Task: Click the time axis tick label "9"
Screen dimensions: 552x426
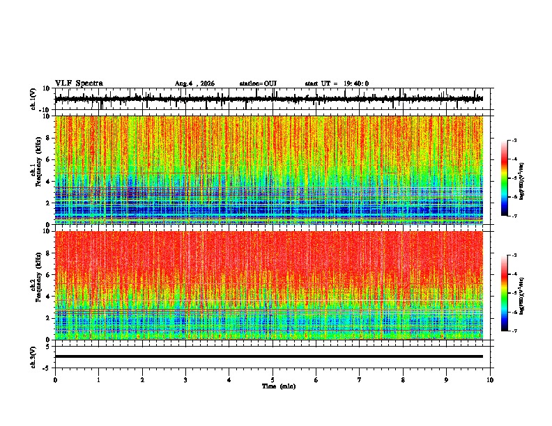Action: (x=446, y=380)
